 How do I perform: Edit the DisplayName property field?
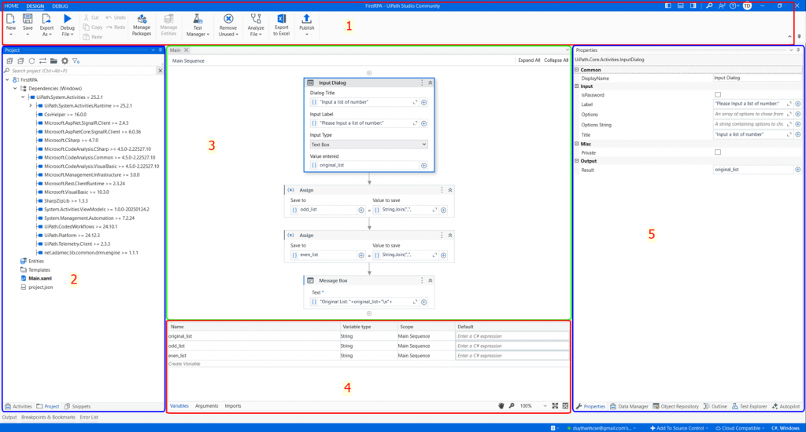pos(756,78)
